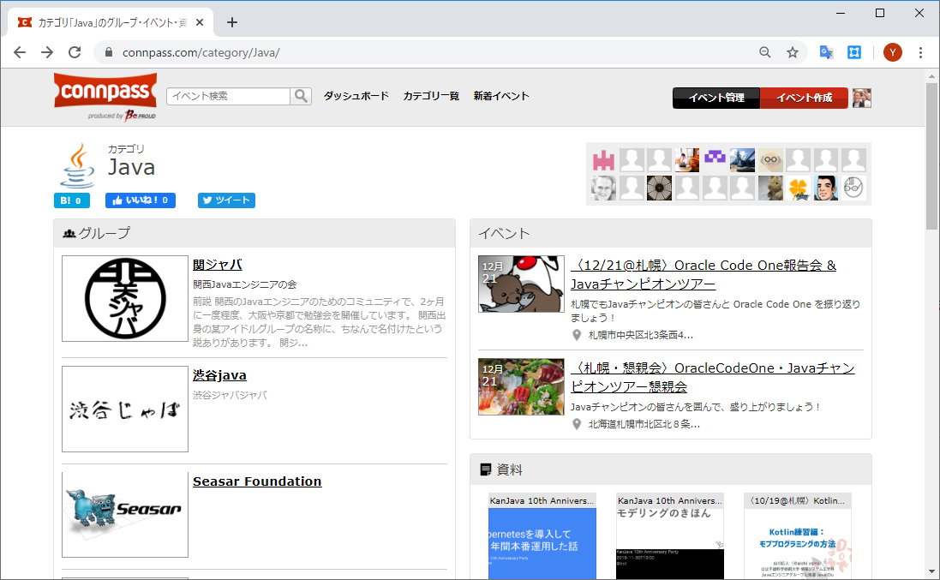This screenshot has width=940, height=580.
Task: Click the scrollbar down arrow
Action: tap(931, 572)
